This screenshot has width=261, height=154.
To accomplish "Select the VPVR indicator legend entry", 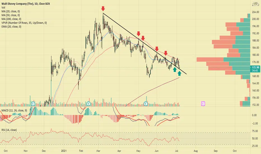I will click(24, 23).
